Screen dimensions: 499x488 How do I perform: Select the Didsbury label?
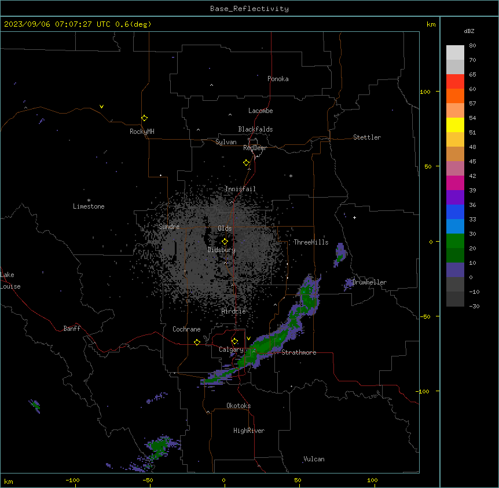222,250
